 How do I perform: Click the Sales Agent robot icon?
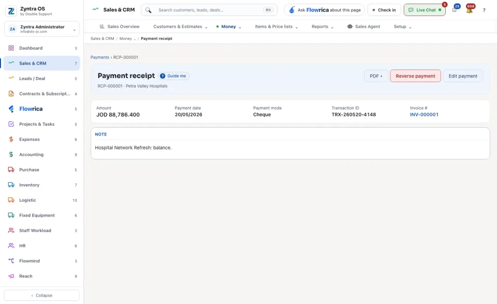pos(350,26)
